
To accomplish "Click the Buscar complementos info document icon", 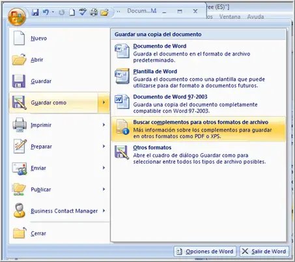I will (x=122, y=127).
